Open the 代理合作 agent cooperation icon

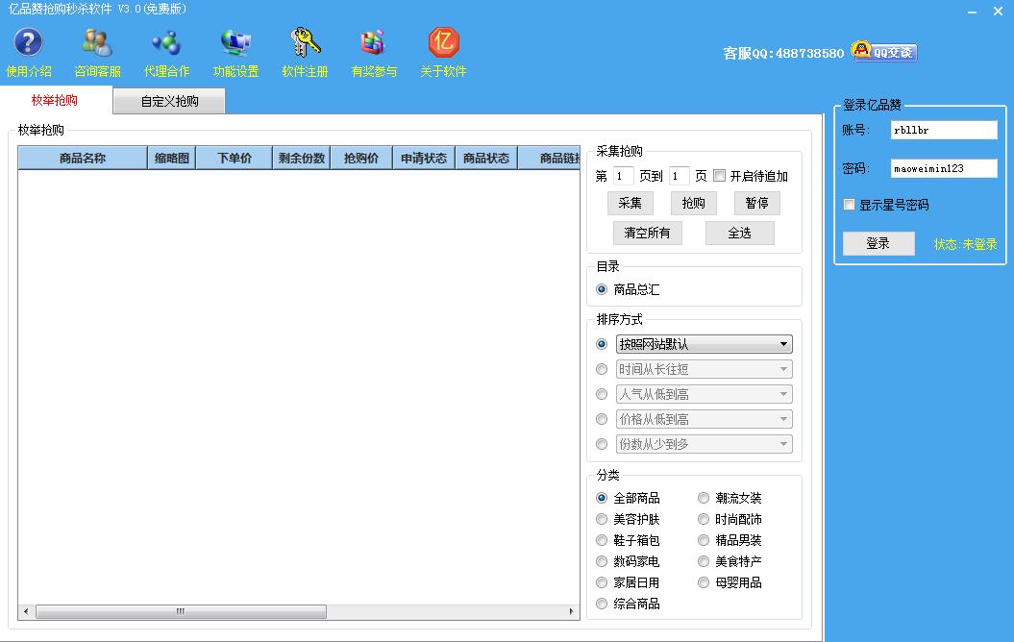point(166,43)
